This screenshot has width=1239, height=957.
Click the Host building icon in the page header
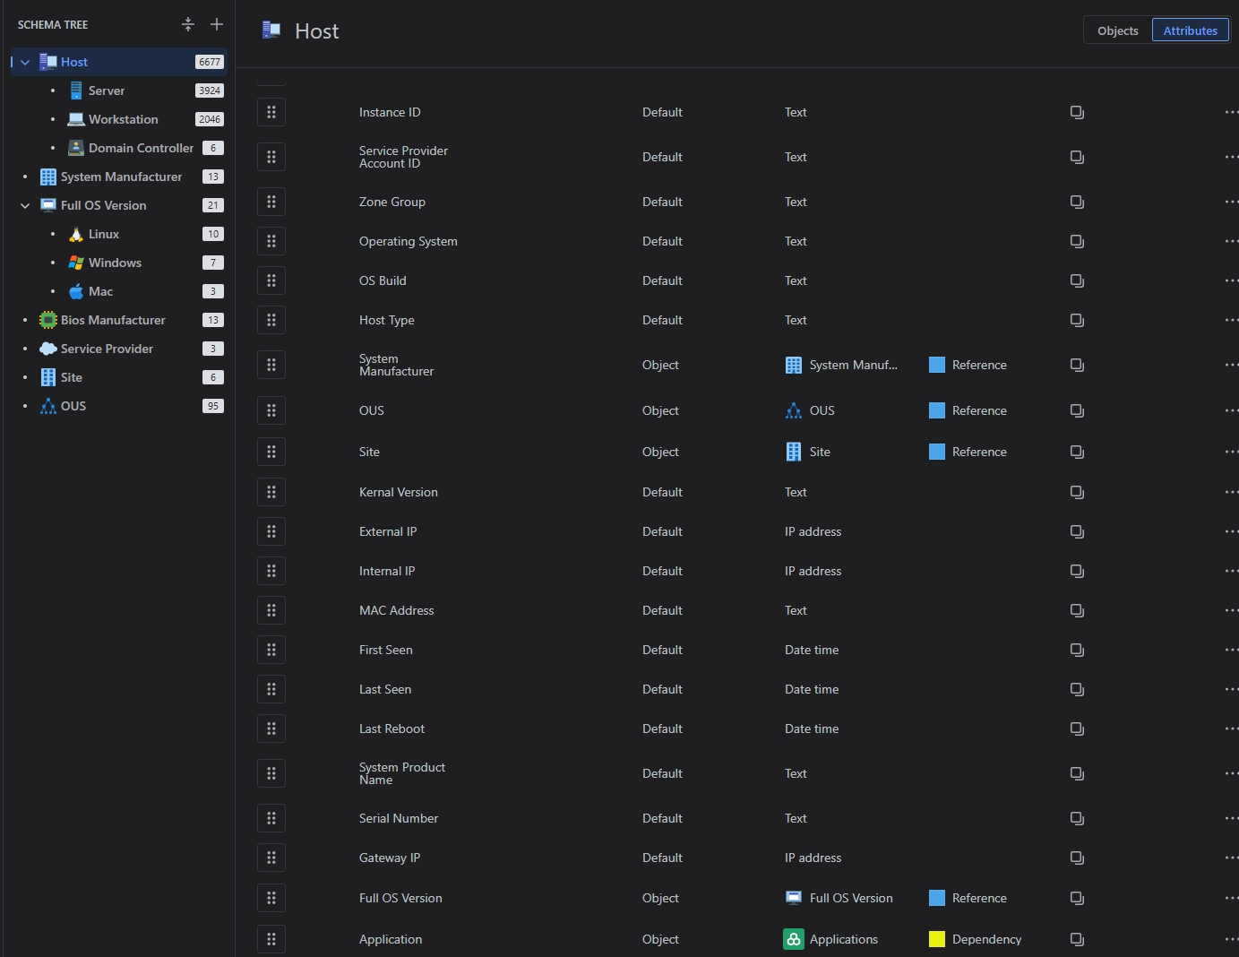[270, 30]
